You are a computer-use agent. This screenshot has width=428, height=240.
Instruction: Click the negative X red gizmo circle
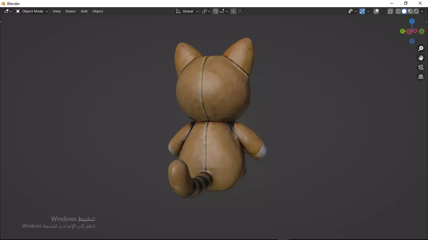(409, 32)
